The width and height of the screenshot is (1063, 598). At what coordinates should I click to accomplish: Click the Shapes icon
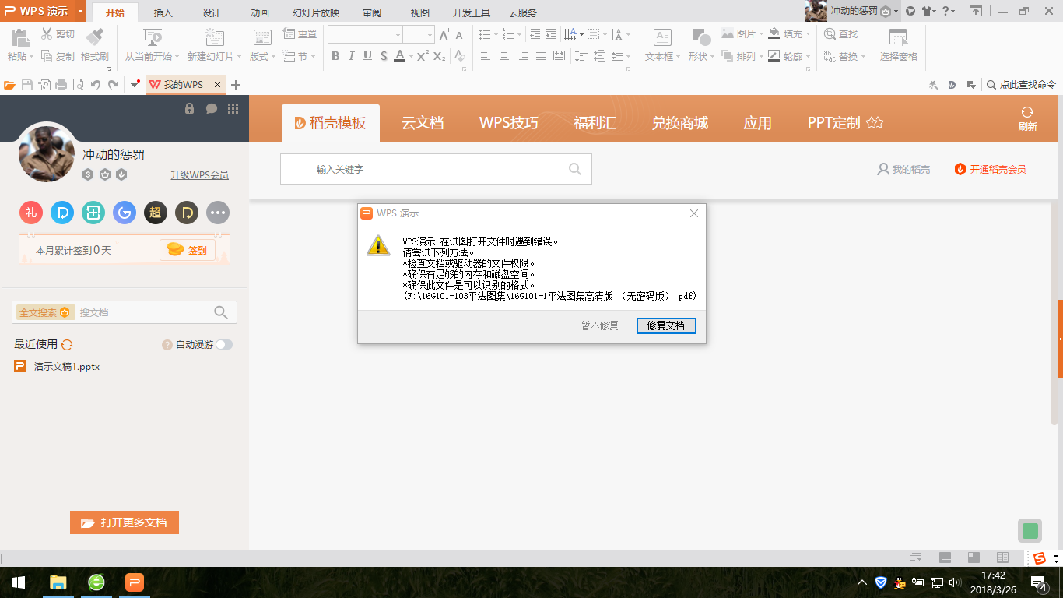(x=701, y=37)
